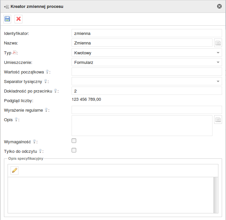
Task: Click into the Opis text area
Action: point(142,125)
